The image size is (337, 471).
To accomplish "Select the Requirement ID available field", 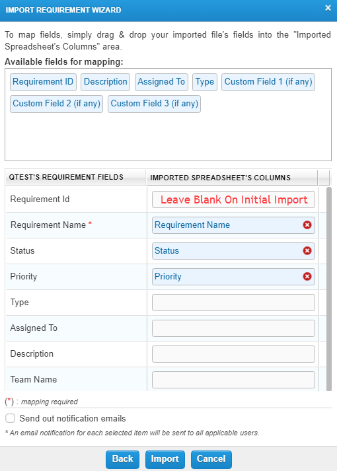I will point(43,82).
